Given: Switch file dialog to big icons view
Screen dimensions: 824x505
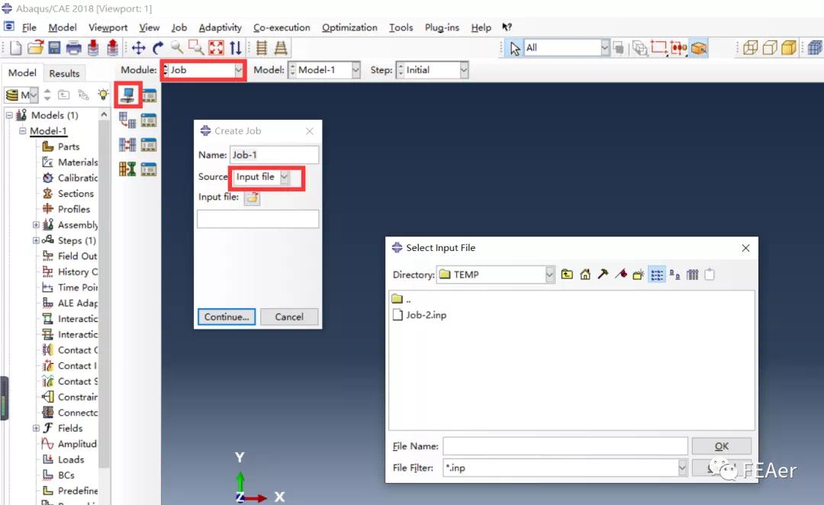Looking at the screenshot, I should tap(674, 275).
